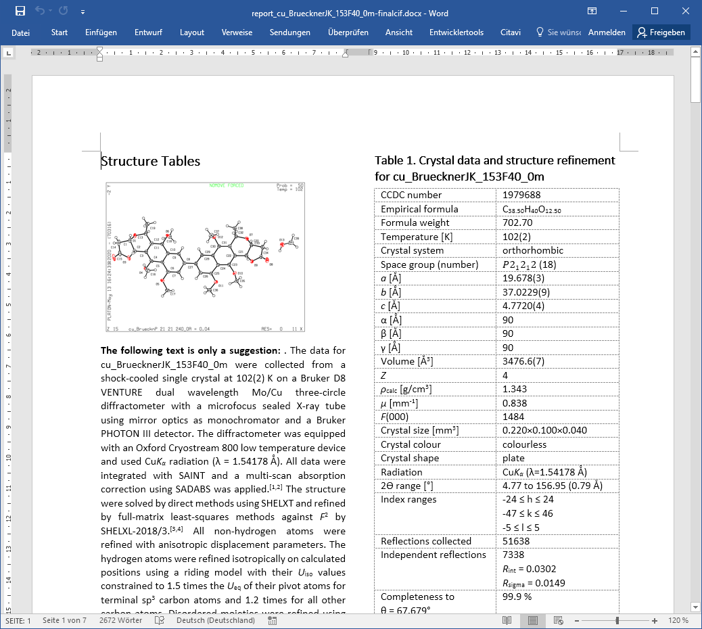702x629 pixels.
Task: Select Print Layout view button
Action: point(532,620)
